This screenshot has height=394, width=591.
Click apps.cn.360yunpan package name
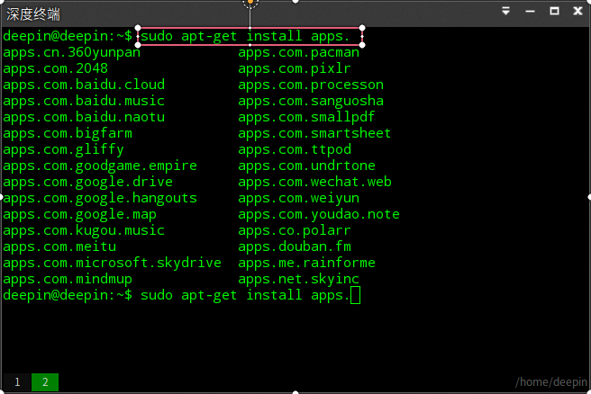71,52
